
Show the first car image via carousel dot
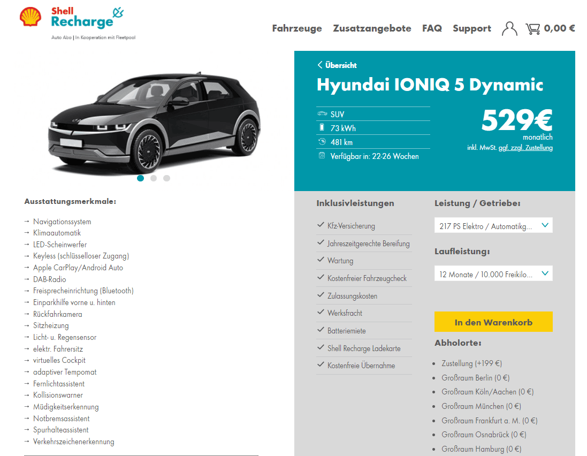[140, 178]
